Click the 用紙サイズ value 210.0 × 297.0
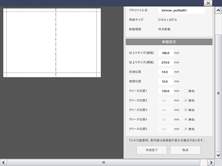Viewport: 222px width, 166px height. [167, 20]
